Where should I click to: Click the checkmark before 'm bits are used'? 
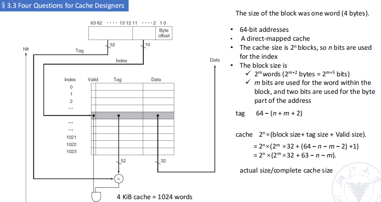point(248,83)
